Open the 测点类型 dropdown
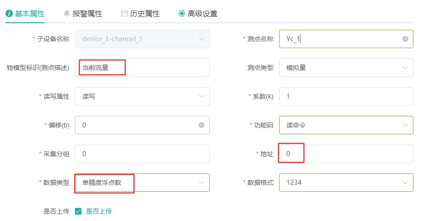 tap(346, 68)
